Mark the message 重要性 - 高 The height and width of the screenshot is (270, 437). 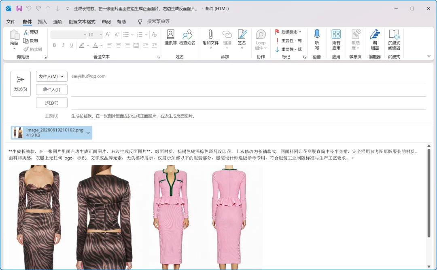pos(289,41)
